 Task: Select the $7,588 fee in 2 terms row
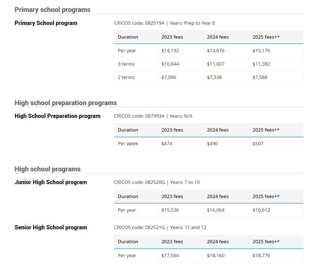pyautogui.click(x=260, y=77)
